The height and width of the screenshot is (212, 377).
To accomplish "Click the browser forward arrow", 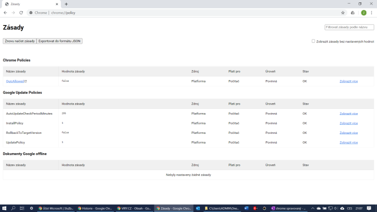I will pyautogui.click(x=13, y=13).
